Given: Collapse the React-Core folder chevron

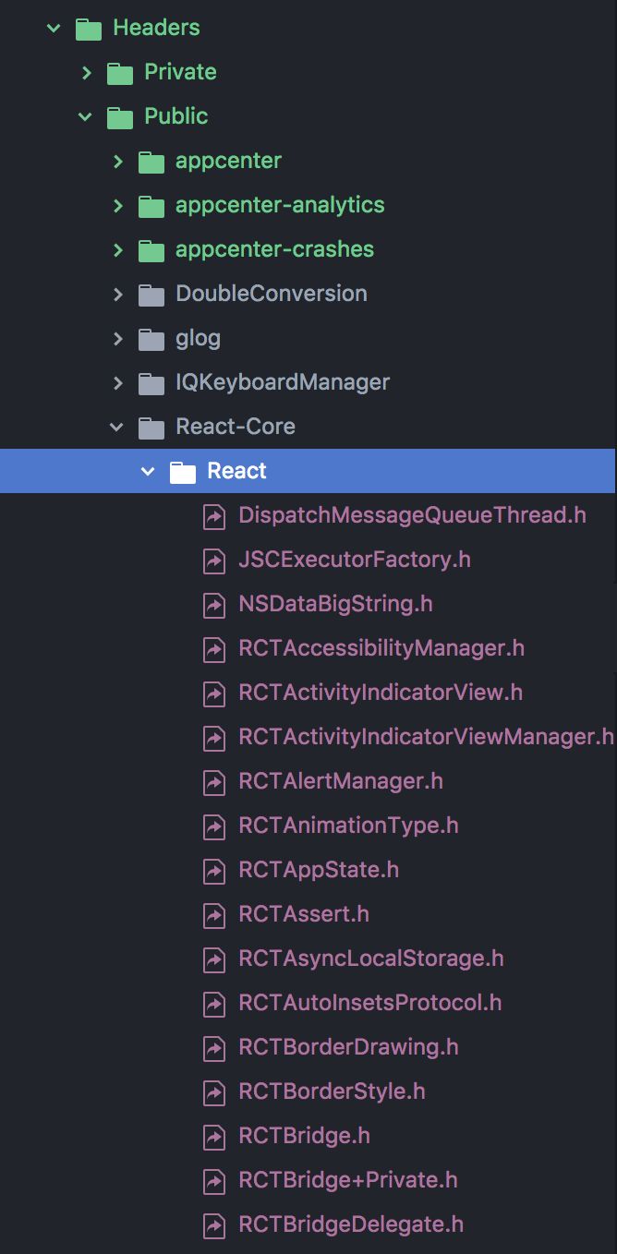Looking at the screenshot, I should (117, 428).
